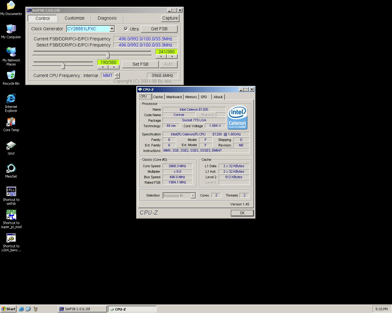The width and height of the screenshot is (392, 313).
Task: Increase the 241/380 value with right arrow
Action: [172, 56]
